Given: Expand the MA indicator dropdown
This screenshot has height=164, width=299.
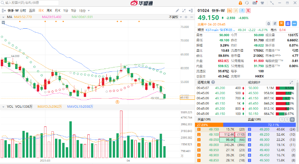Looking at the screenshot, I should pyautogui.click(x=3, y=17).
